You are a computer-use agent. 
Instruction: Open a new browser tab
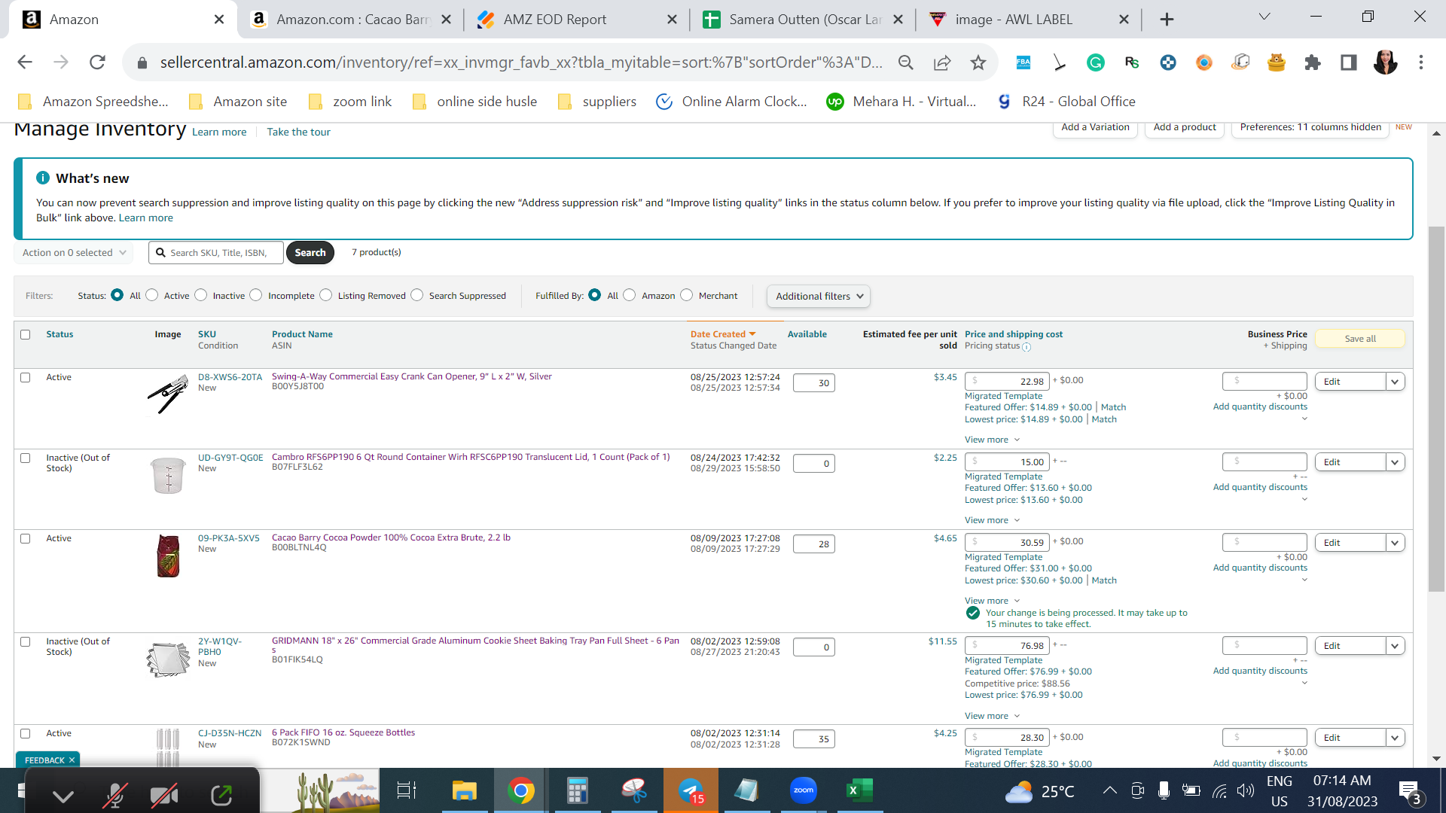pos(1167,20)
